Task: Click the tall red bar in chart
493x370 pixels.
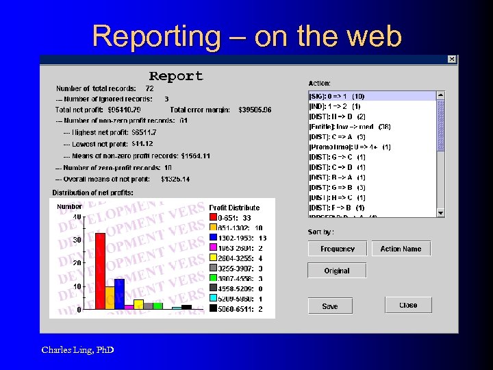Action: (100, 271)
